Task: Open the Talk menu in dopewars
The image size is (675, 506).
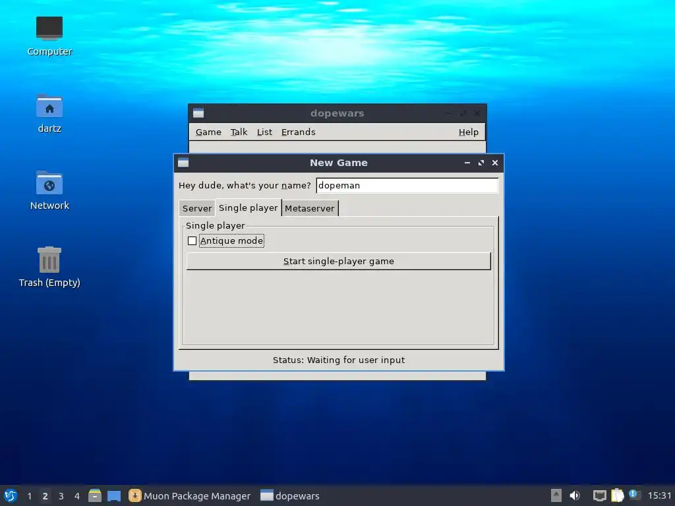Action: click(239, 132)
